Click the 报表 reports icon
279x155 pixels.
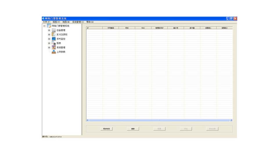pos(54,43)
